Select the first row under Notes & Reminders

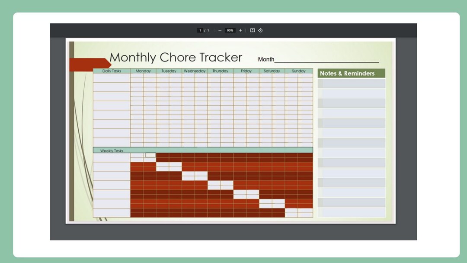tap(351, 83)
